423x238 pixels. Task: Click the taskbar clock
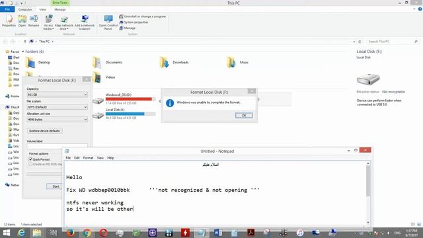point(411,233)
